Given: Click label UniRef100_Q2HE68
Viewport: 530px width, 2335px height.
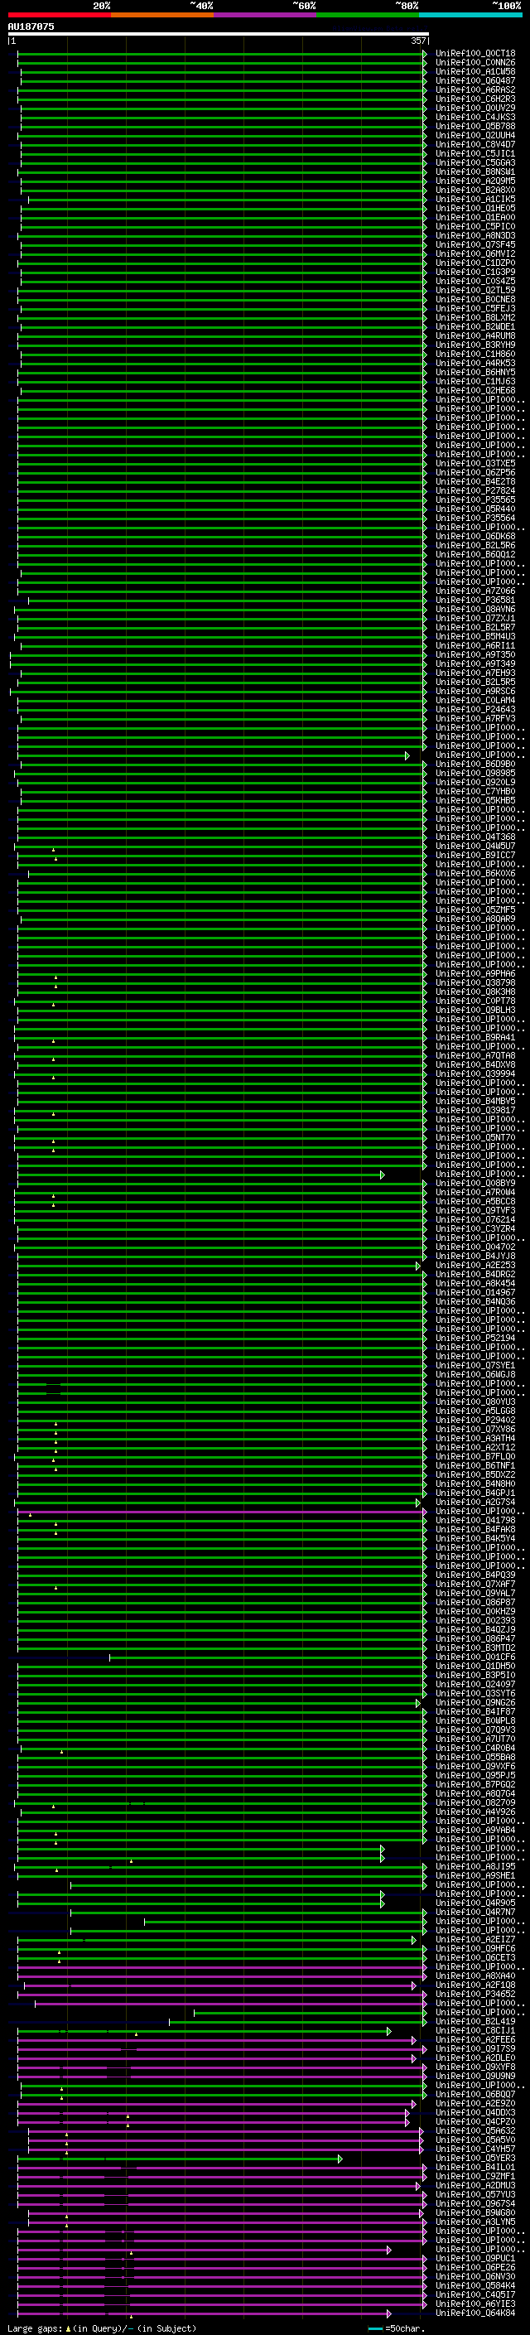Looking at the screenshot, I should (475, 391).
